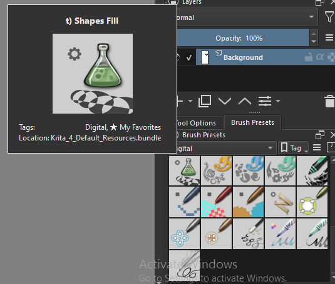
Task: Expand the blending mode Normal dropdown
Action: [247, 17]
